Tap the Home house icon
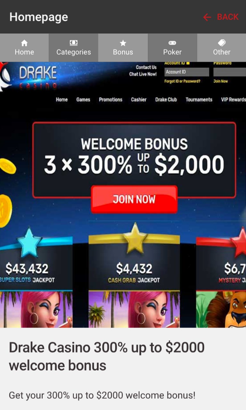 click(24, 43)
